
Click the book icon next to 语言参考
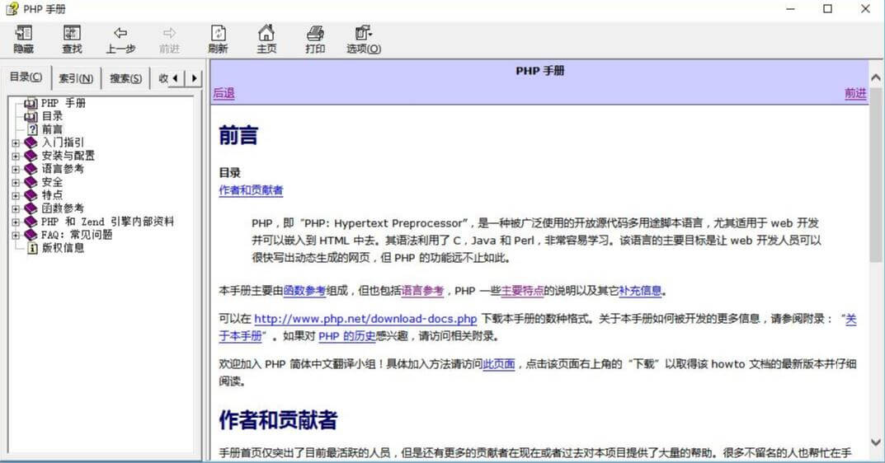[x=31, y=169]
